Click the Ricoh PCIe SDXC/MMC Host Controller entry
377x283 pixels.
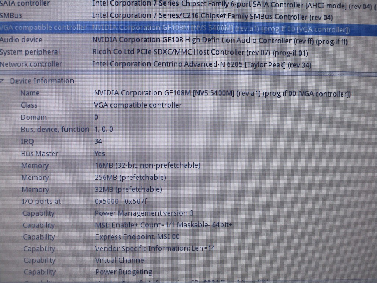(200, 52)
